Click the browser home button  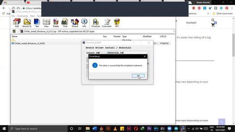pos(18,8)
